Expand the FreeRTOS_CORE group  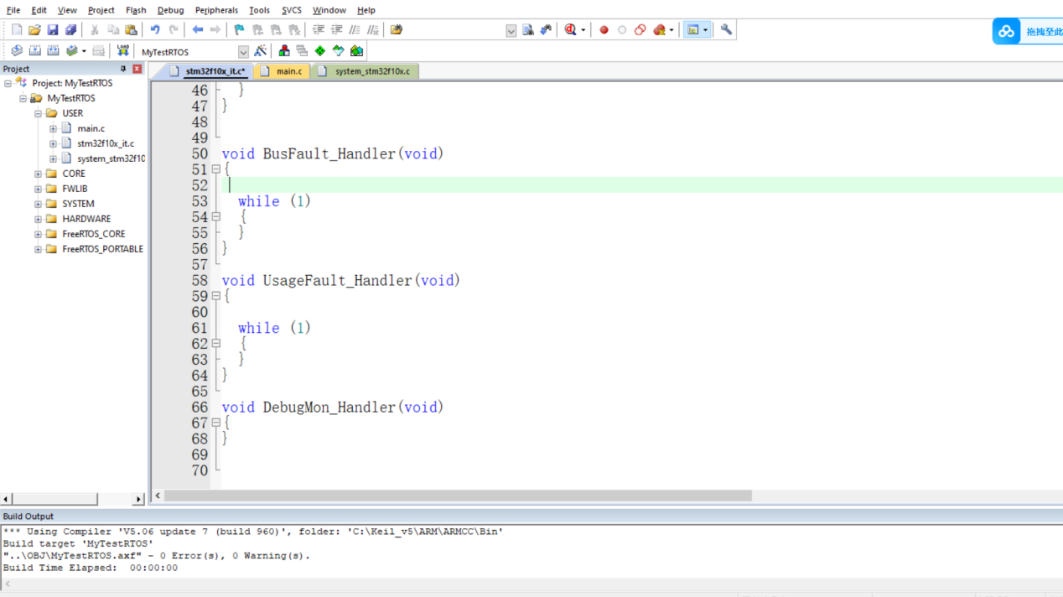coord(38,234)
